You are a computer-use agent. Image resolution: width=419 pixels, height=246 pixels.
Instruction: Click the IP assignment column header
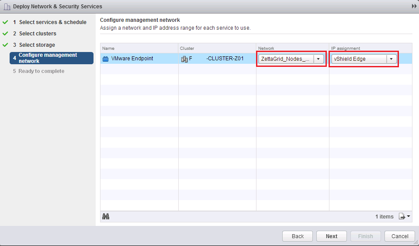pyautogui.click(x=371, y=49)
